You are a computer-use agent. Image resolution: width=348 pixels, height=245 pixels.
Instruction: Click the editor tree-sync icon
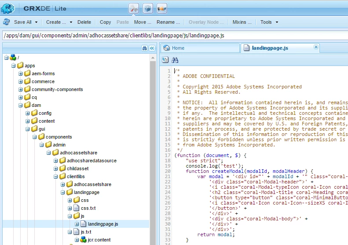[165, 60]
